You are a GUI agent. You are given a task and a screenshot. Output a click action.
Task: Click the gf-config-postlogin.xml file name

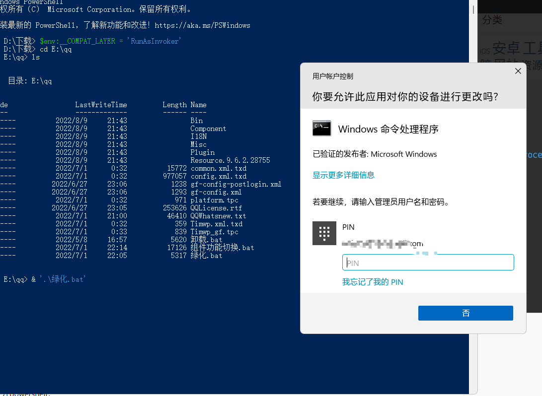(x=236, y=184)
